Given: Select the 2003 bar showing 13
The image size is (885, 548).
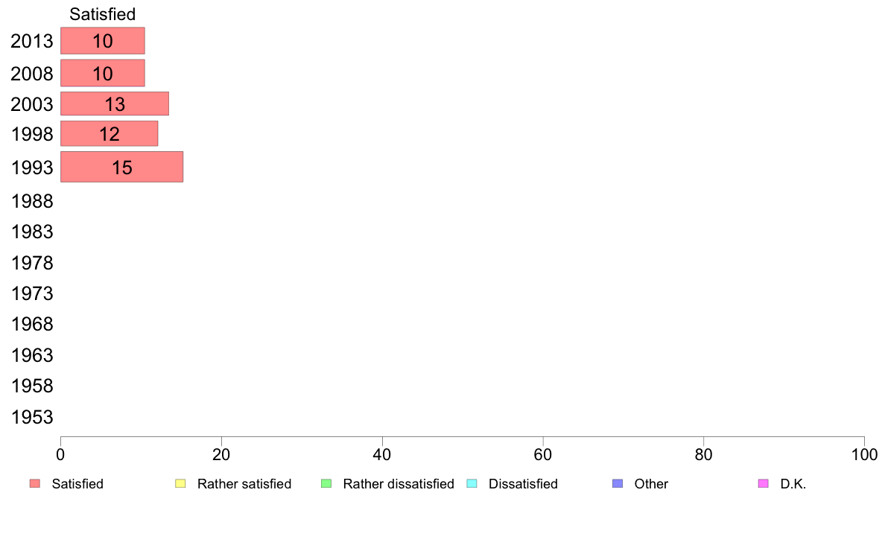Looking at the screenshot, I should (x=115, y=103).
